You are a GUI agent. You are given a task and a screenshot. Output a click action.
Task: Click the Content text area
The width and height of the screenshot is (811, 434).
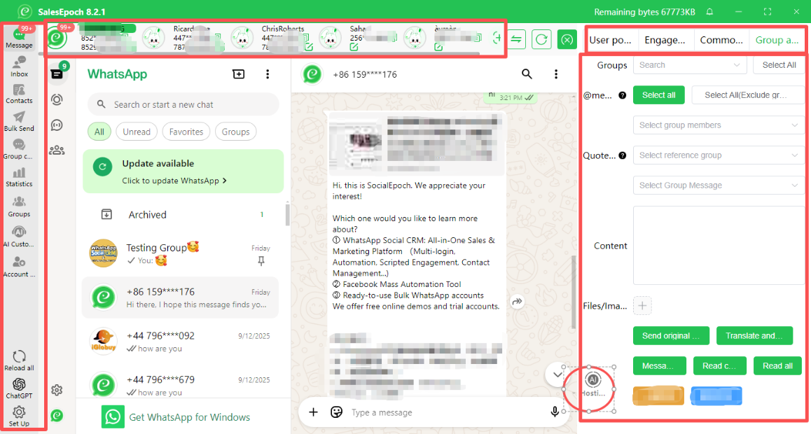(719, 246)
